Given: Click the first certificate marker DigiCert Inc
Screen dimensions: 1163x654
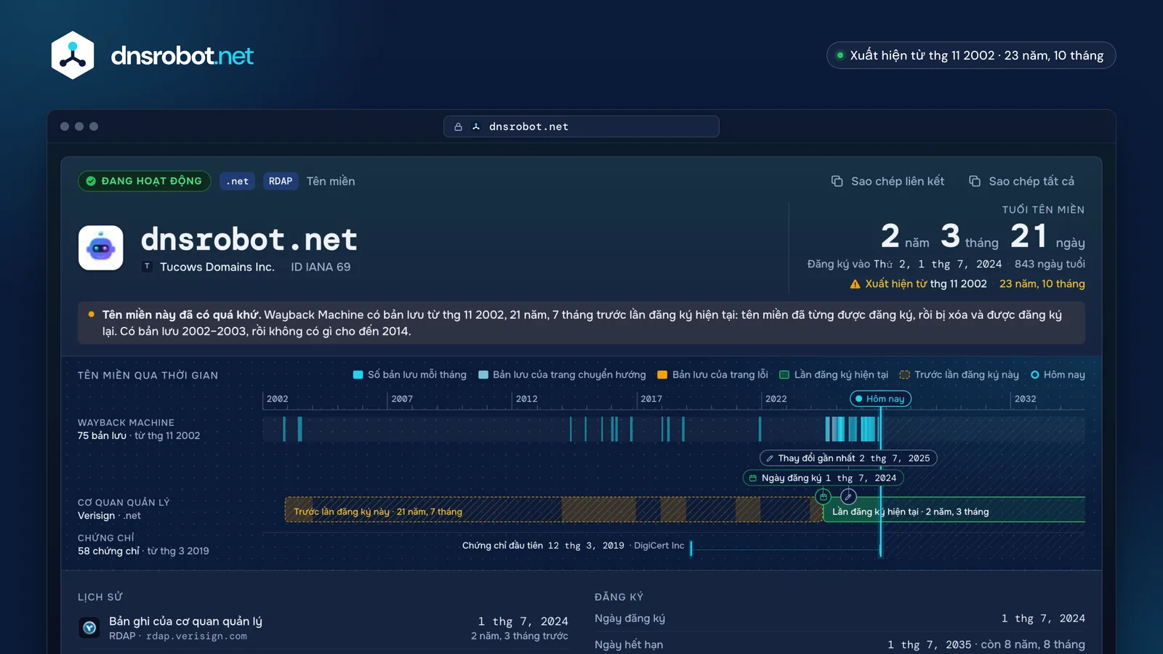Looking at the screenshot, I should (691, 547).
